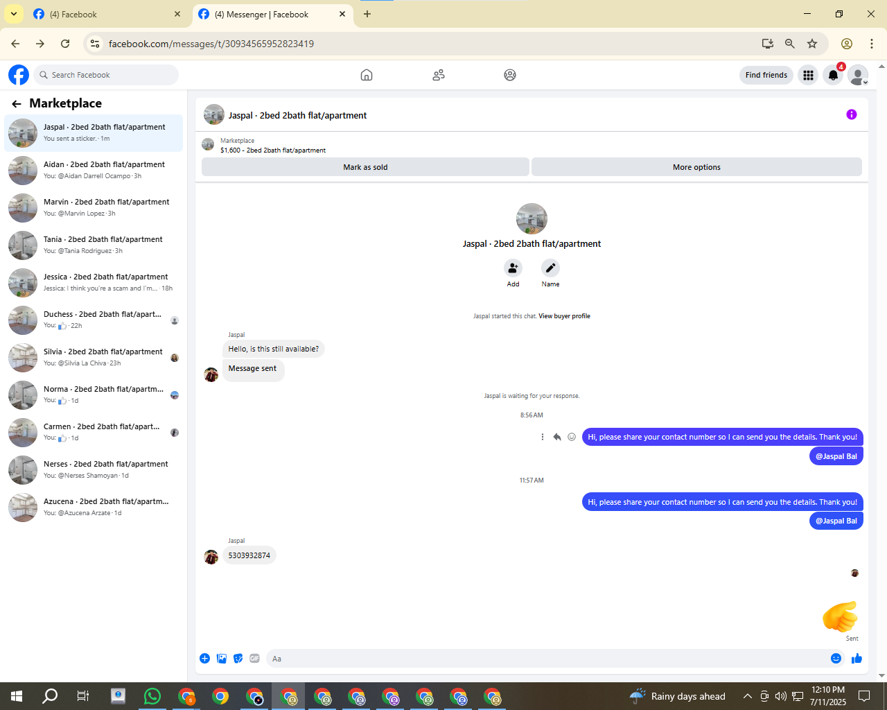Go to the Home feed icon
Screen dimensions: 887x710
(367, 75)
